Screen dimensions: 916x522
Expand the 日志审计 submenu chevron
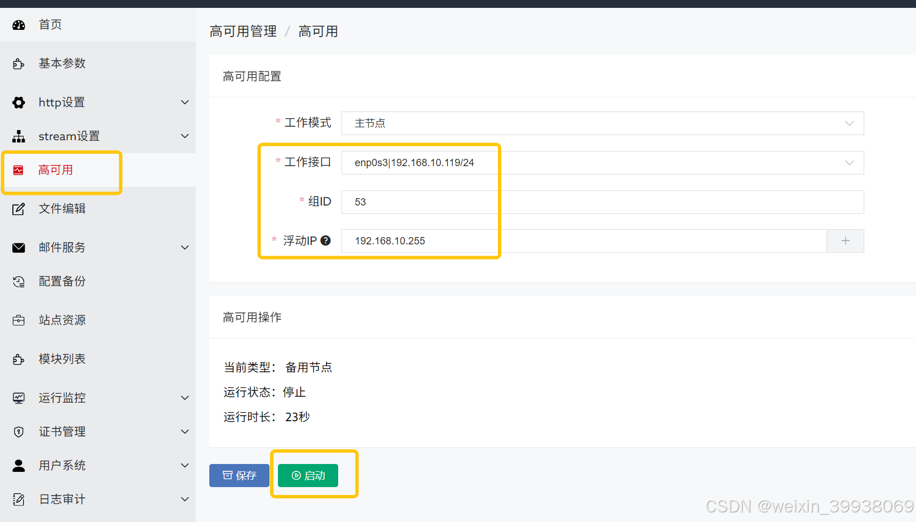(185, 499)
